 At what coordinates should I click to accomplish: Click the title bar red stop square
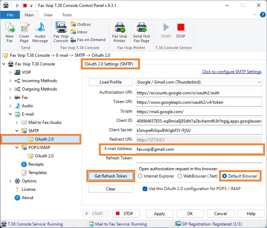[25, 6]
